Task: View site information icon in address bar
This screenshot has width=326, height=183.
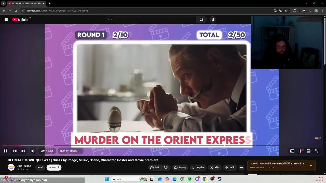Action: pos(23,11)
